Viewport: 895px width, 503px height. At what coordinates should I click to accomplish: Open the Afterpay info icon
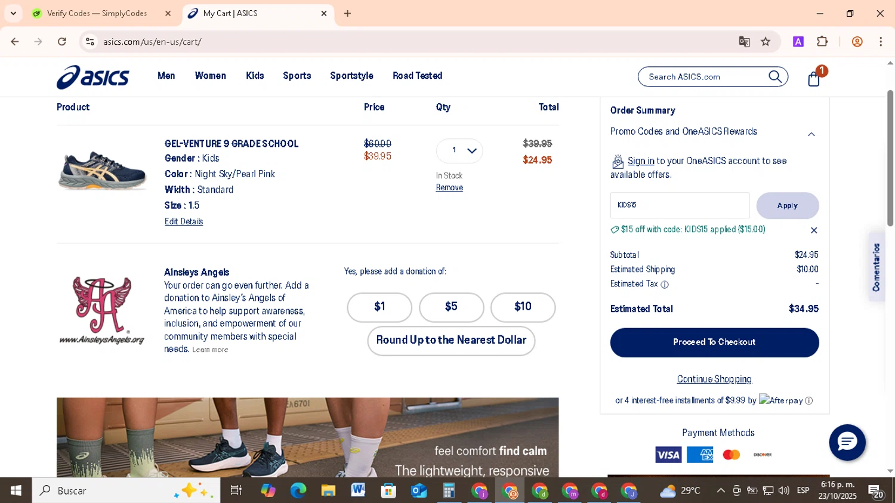(809, 401)
